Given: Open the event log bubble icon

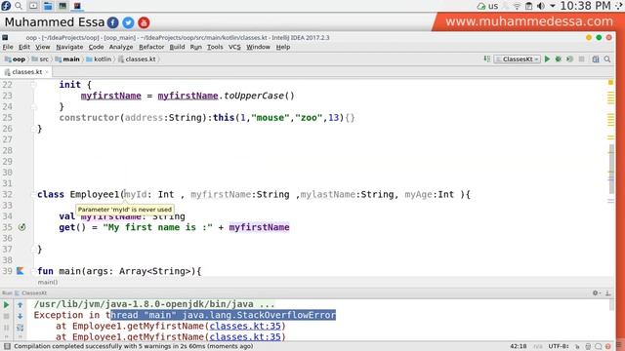Looking at the screenshot, I should pyautogui.click(x=599, y=347).
